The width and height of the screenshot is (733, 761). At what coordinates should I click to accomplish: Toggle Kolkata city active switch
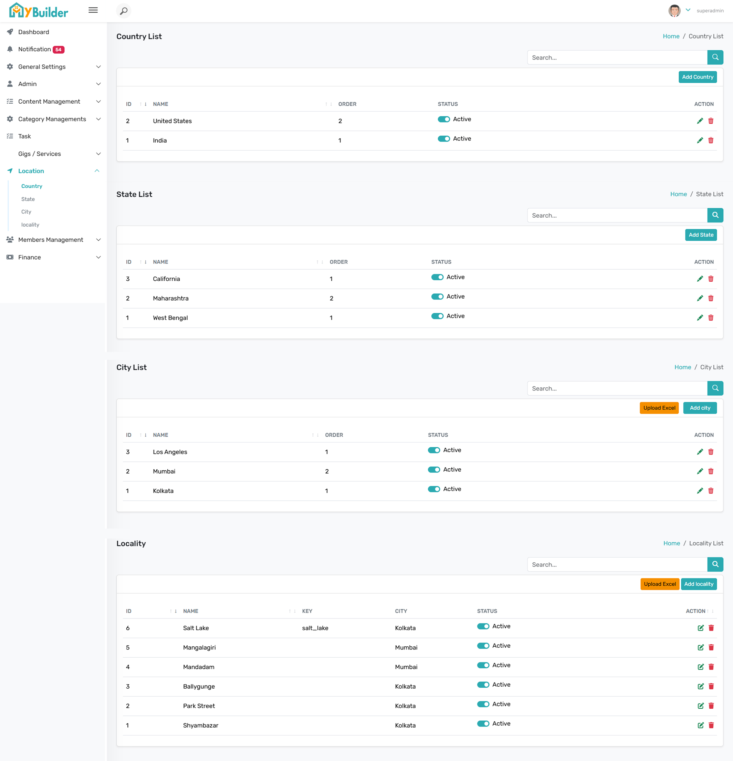(x=434, y=489)
